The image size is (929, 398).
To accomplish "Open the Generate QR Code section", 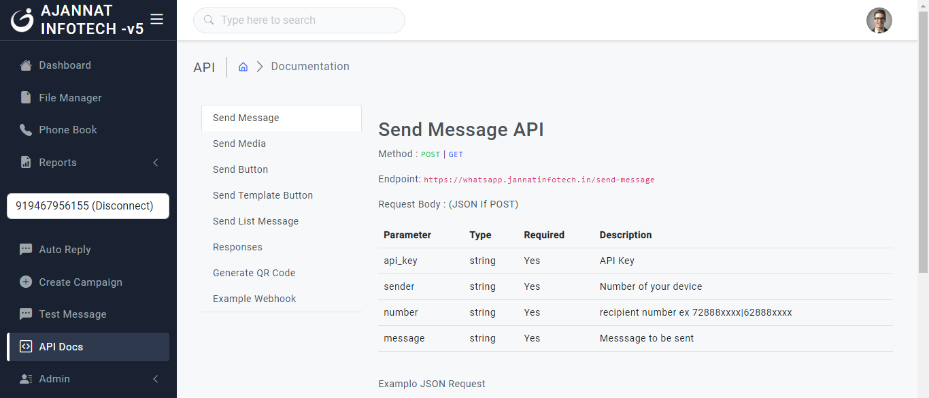I will [x=254, y=273].
